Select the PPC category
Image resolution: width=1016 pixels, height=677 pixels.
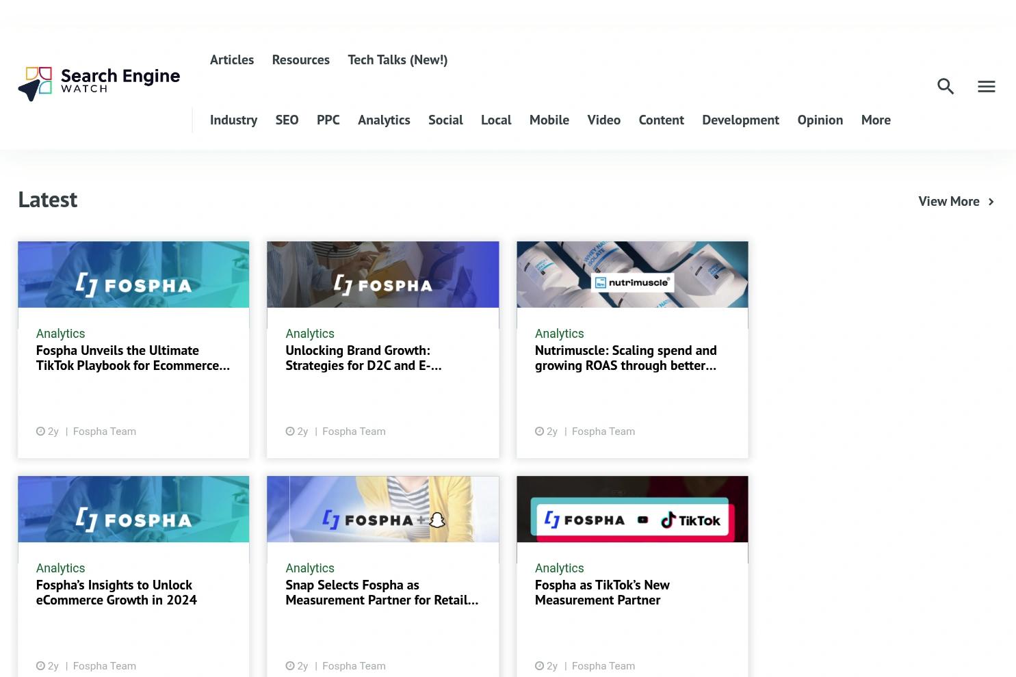pyautogui.click(x=328, y=120)
